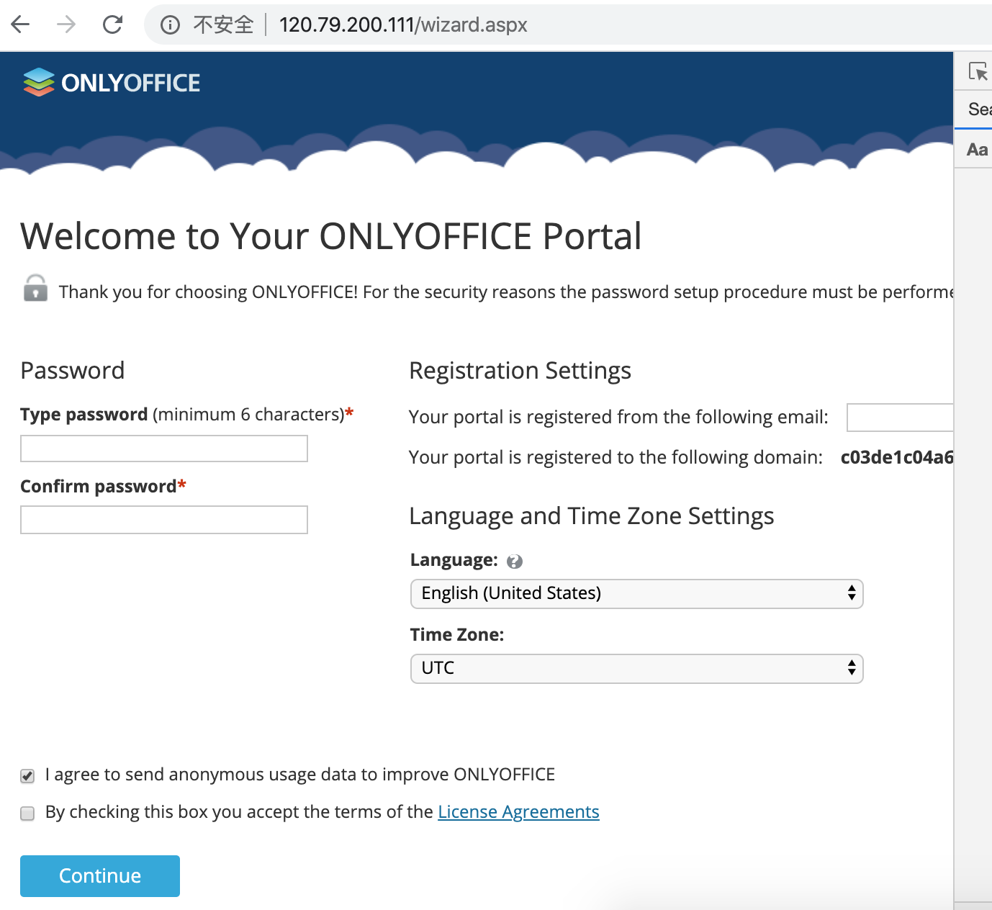Toggle the Aa match case option

pyautogui.click(x=977, y=150)
